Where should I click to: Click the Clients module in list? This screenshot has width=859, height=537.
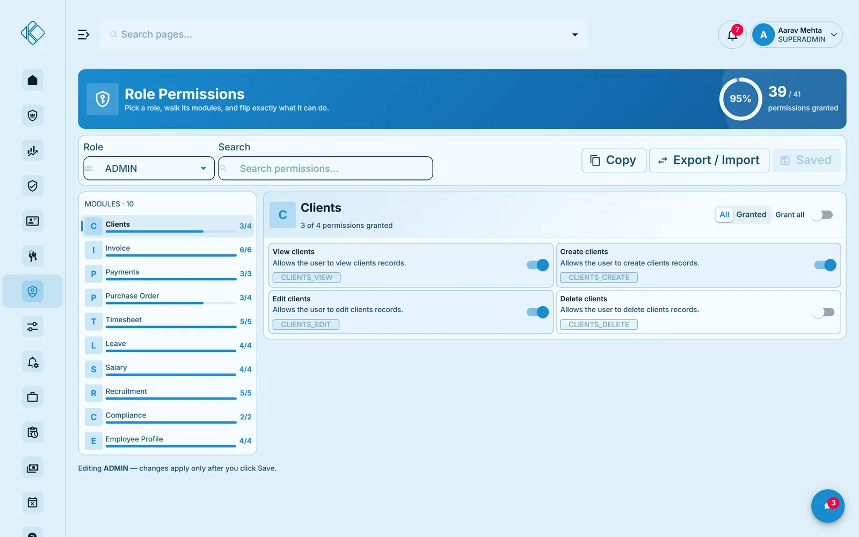(168, 226)
